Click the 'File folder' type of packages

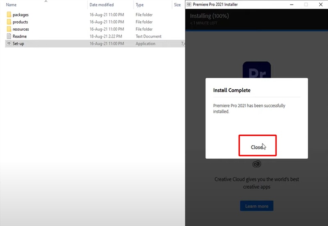144,15
